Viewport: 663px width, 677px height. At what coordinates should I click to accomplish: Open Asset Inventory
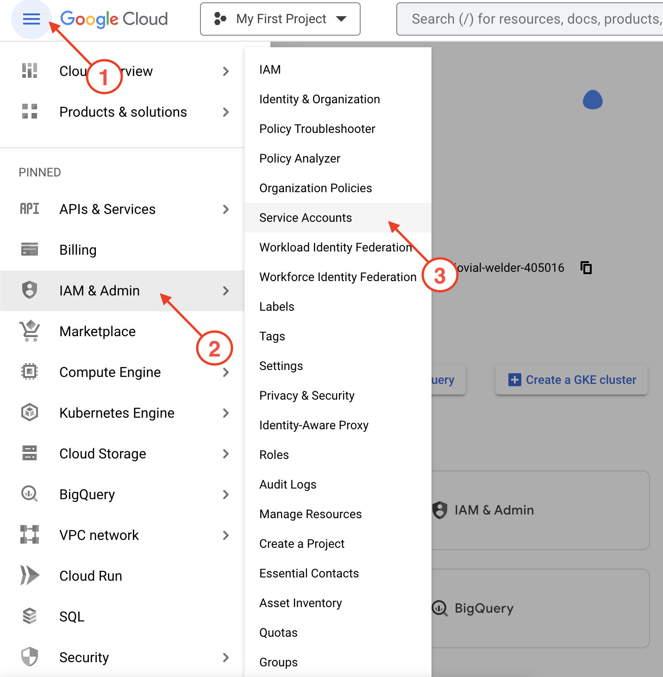point(338,603)
